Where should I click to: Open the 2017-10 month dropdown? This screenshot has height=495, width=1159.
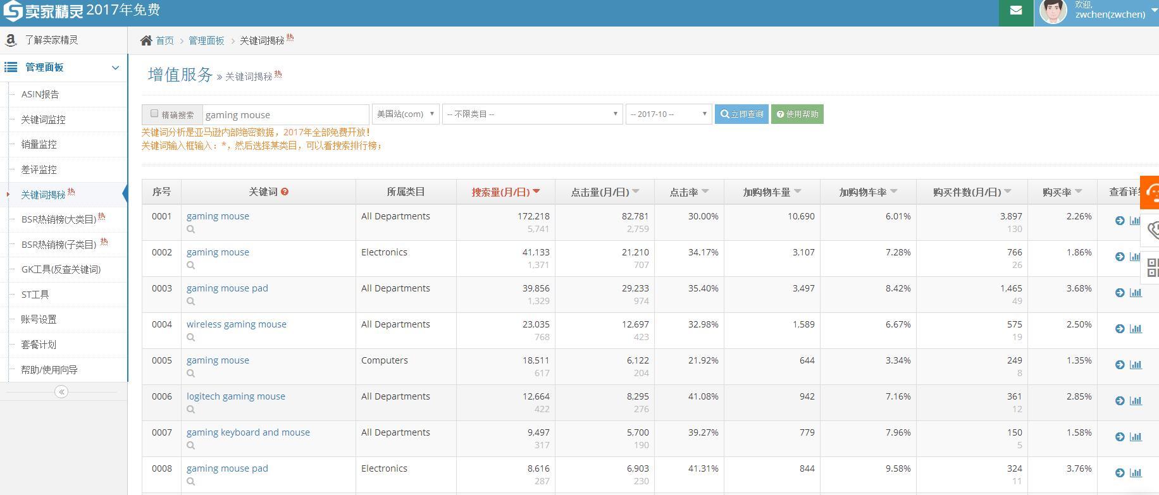click(x=669, y=114)
